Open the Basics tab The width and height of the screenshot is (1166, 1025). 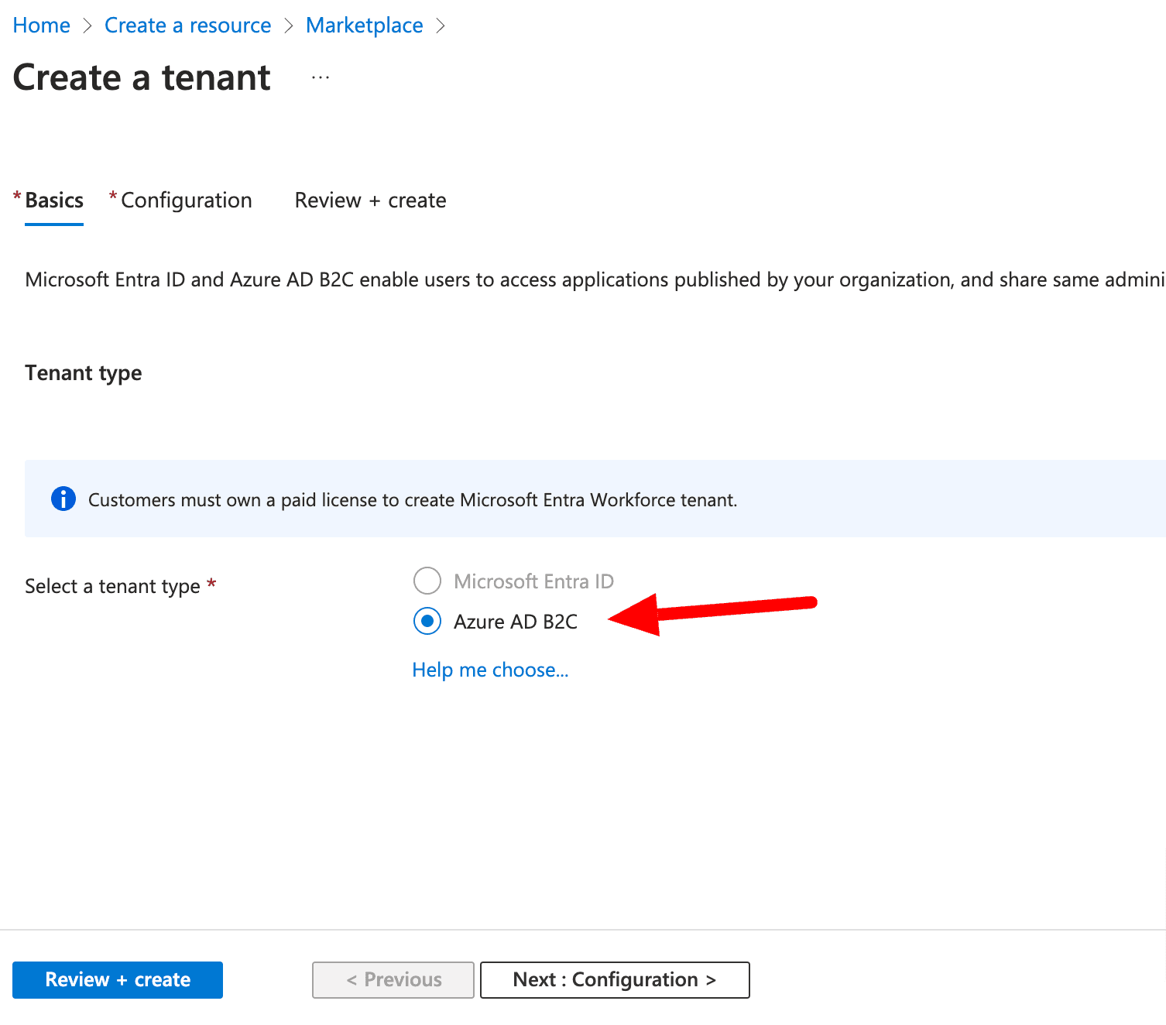(x=53, y=200)
